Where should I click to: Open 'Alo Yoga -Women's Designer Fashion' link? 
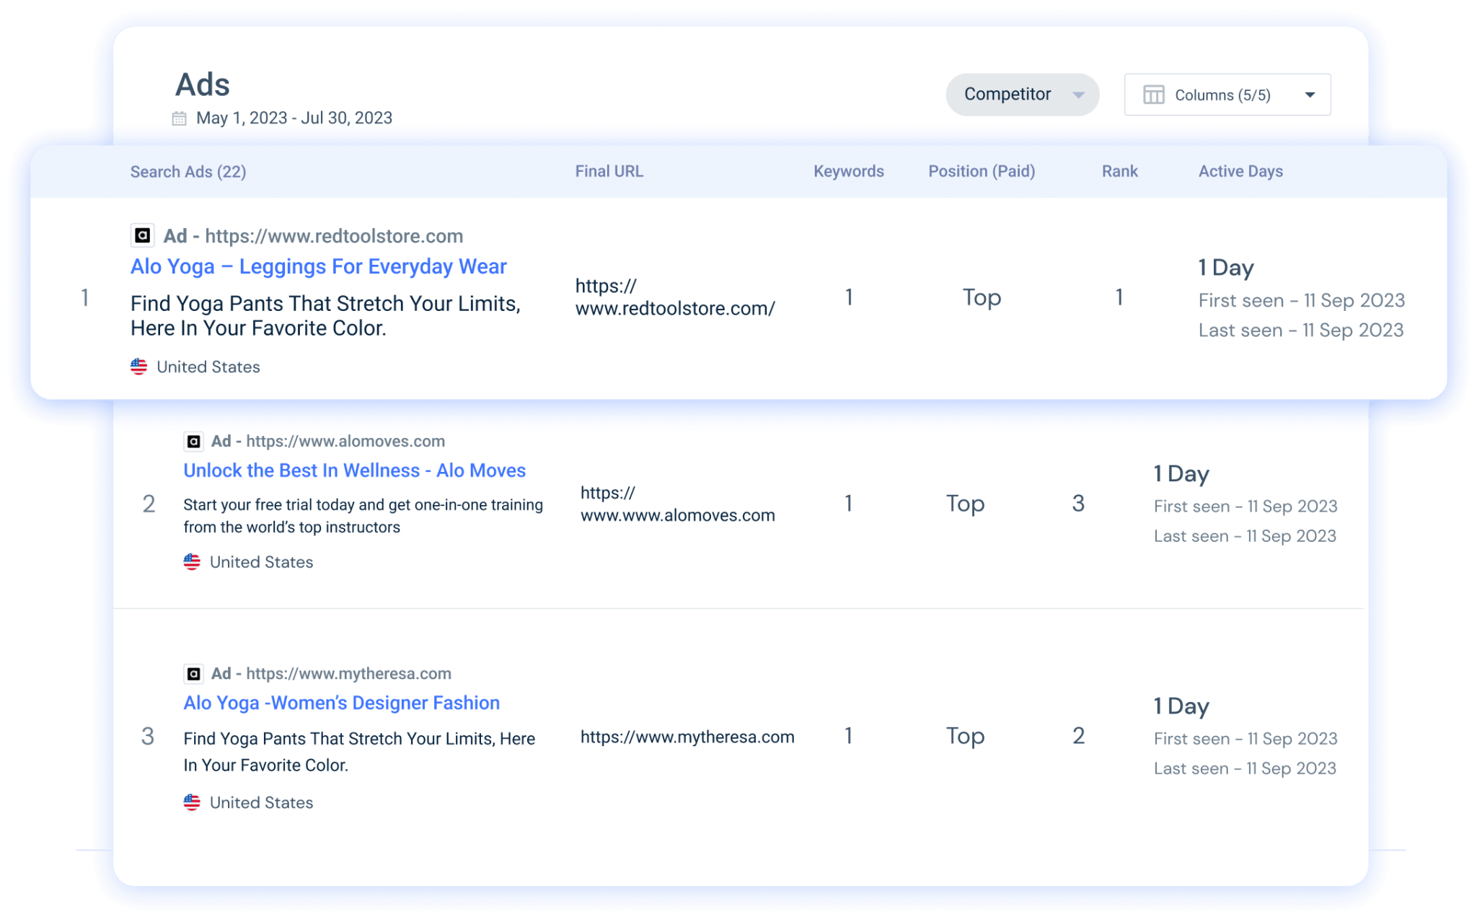(341, 703)
